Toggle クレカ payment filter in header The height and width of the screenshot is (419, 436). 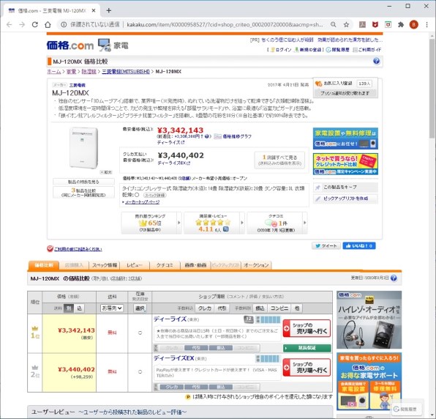click(204, 308)
